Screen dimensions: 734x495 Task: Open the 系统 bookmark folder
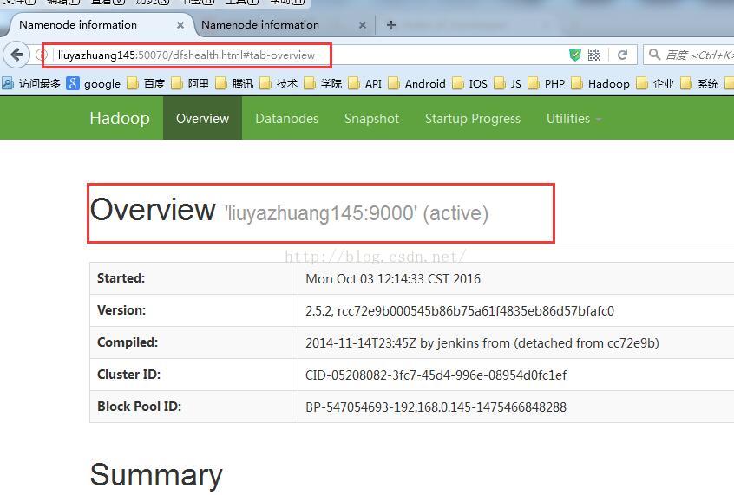pos(699,84)
